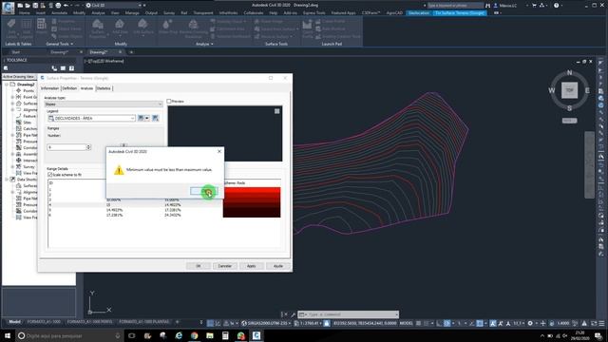Image resolution: width=608 pixels, height=342 pixels.
Task: Click the Save quick access icon
Action: [x=35, y=6]
